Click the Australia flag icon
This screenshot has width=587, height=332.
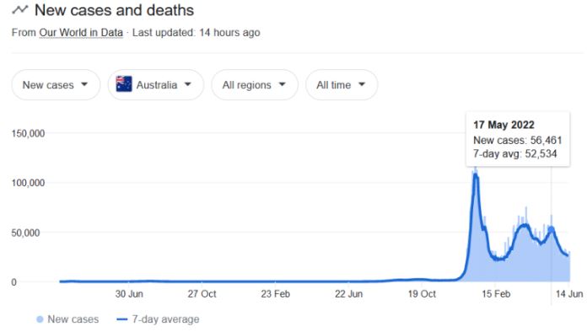pos(124,84)
